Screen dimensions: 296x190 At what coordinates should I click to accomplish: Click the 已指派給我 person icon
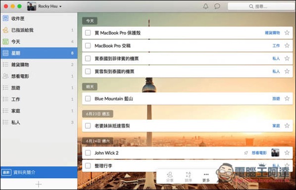coord(5,30)
